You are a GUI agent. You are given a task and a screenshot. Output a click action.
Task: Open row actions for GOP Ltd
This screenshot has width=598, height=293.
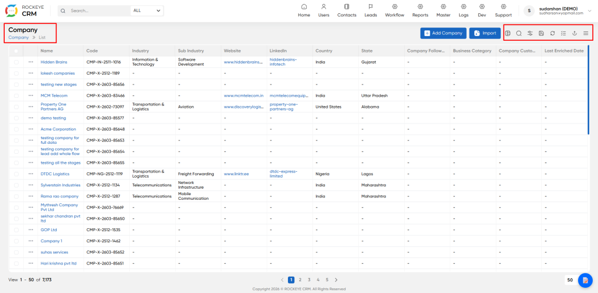coord(30,230)
